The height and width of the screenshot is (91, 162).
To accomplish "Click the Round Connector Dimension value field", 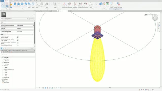I will click(25, 25).
